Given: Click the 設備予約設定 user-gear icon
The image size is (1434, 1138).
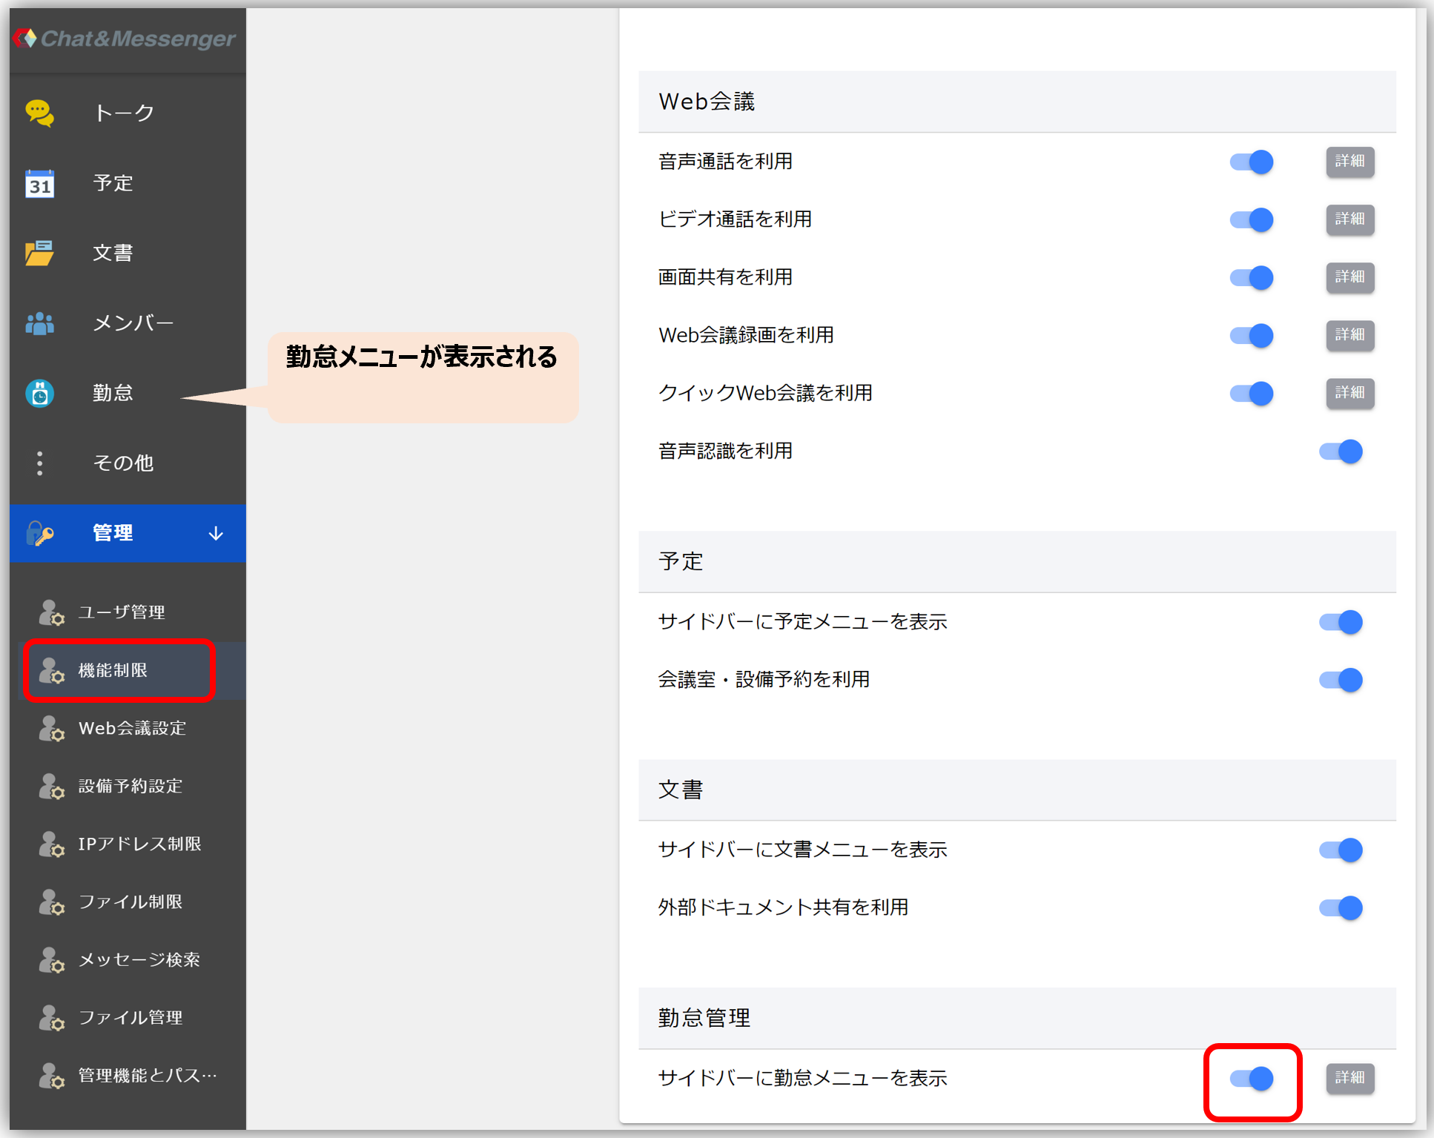Looking at the screenshot, I should pos(51,786).
